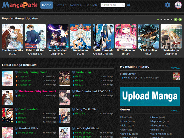184x138 pixels.
Task: Click the book icon beside Sweety Curing Blood
Action: pyautogui.click(x=16, y=72)
